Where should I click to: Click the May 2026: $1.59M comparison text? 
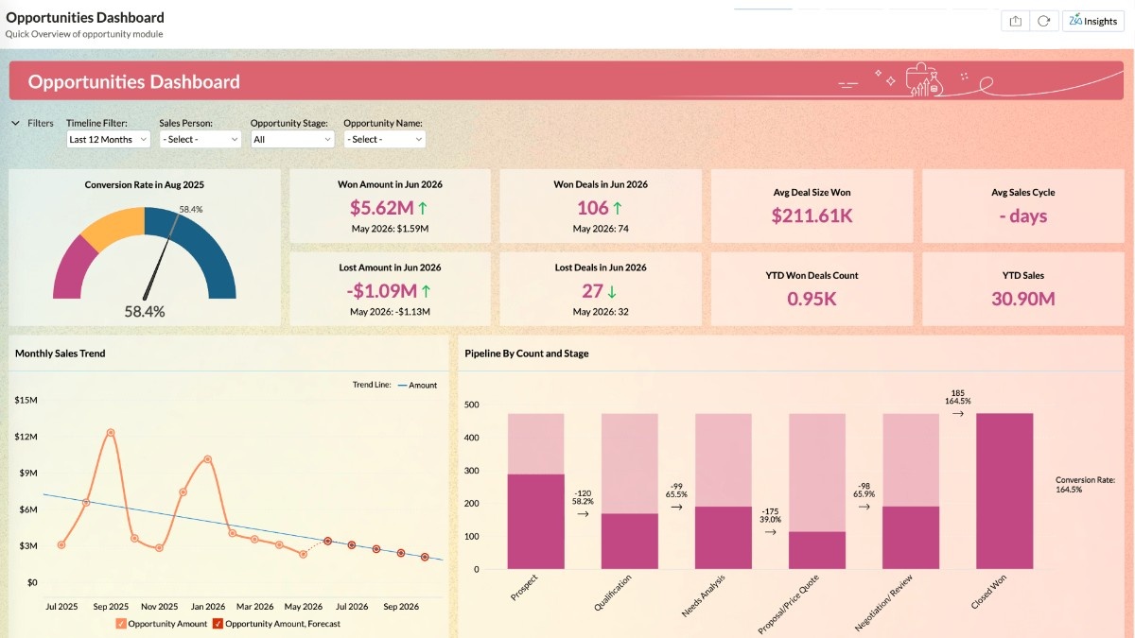coord(390,229)
